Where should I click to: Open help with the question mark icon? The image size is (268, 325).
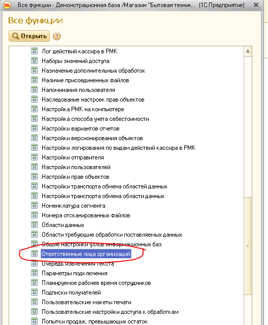tap(57, 36)
